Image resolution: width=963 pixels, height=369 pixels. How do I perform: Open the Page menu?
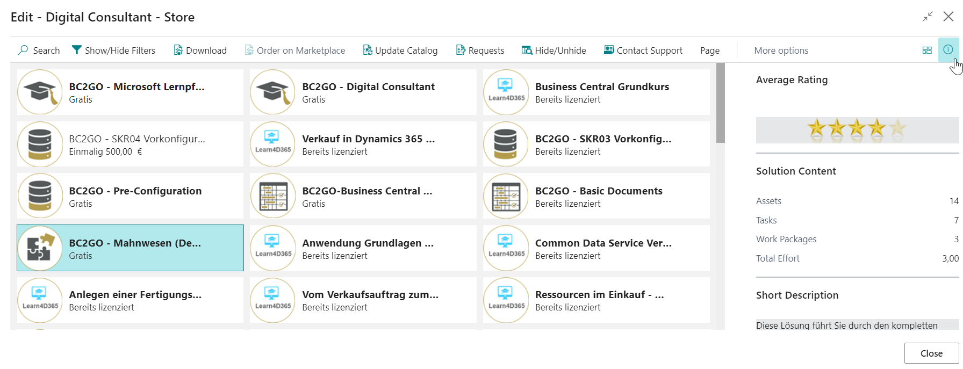(x=709, y=50)
